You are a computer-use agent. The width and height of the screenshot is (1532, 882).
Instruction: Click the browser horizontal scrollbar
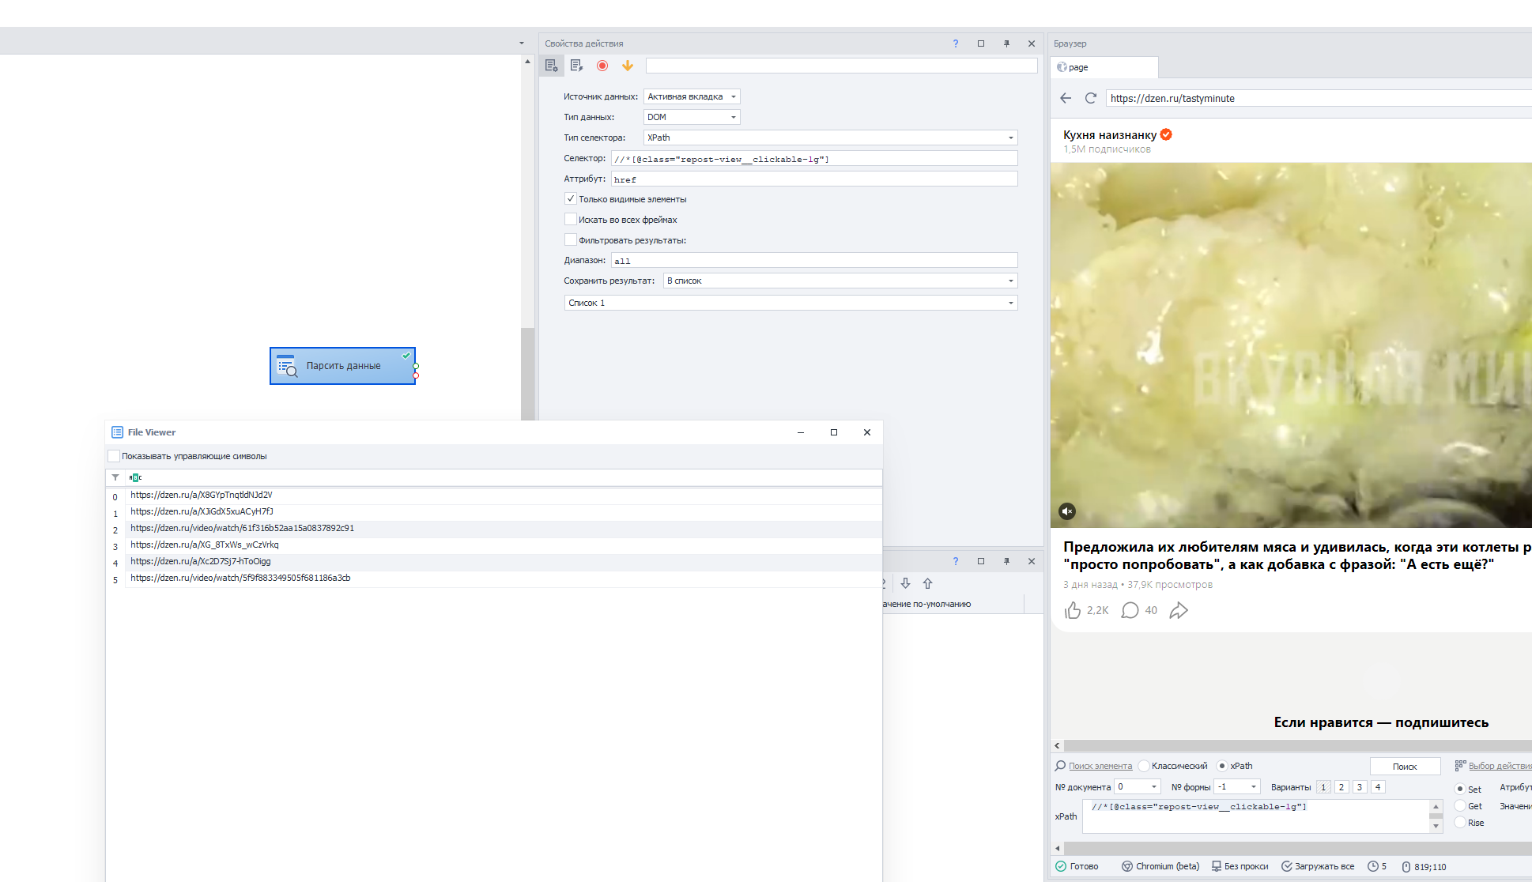1296,745
